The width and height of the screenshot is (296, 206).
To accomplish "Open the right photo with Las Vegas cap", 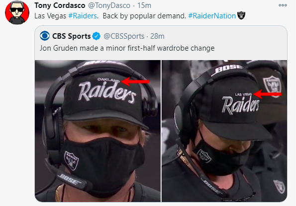I will pos(224,131).
